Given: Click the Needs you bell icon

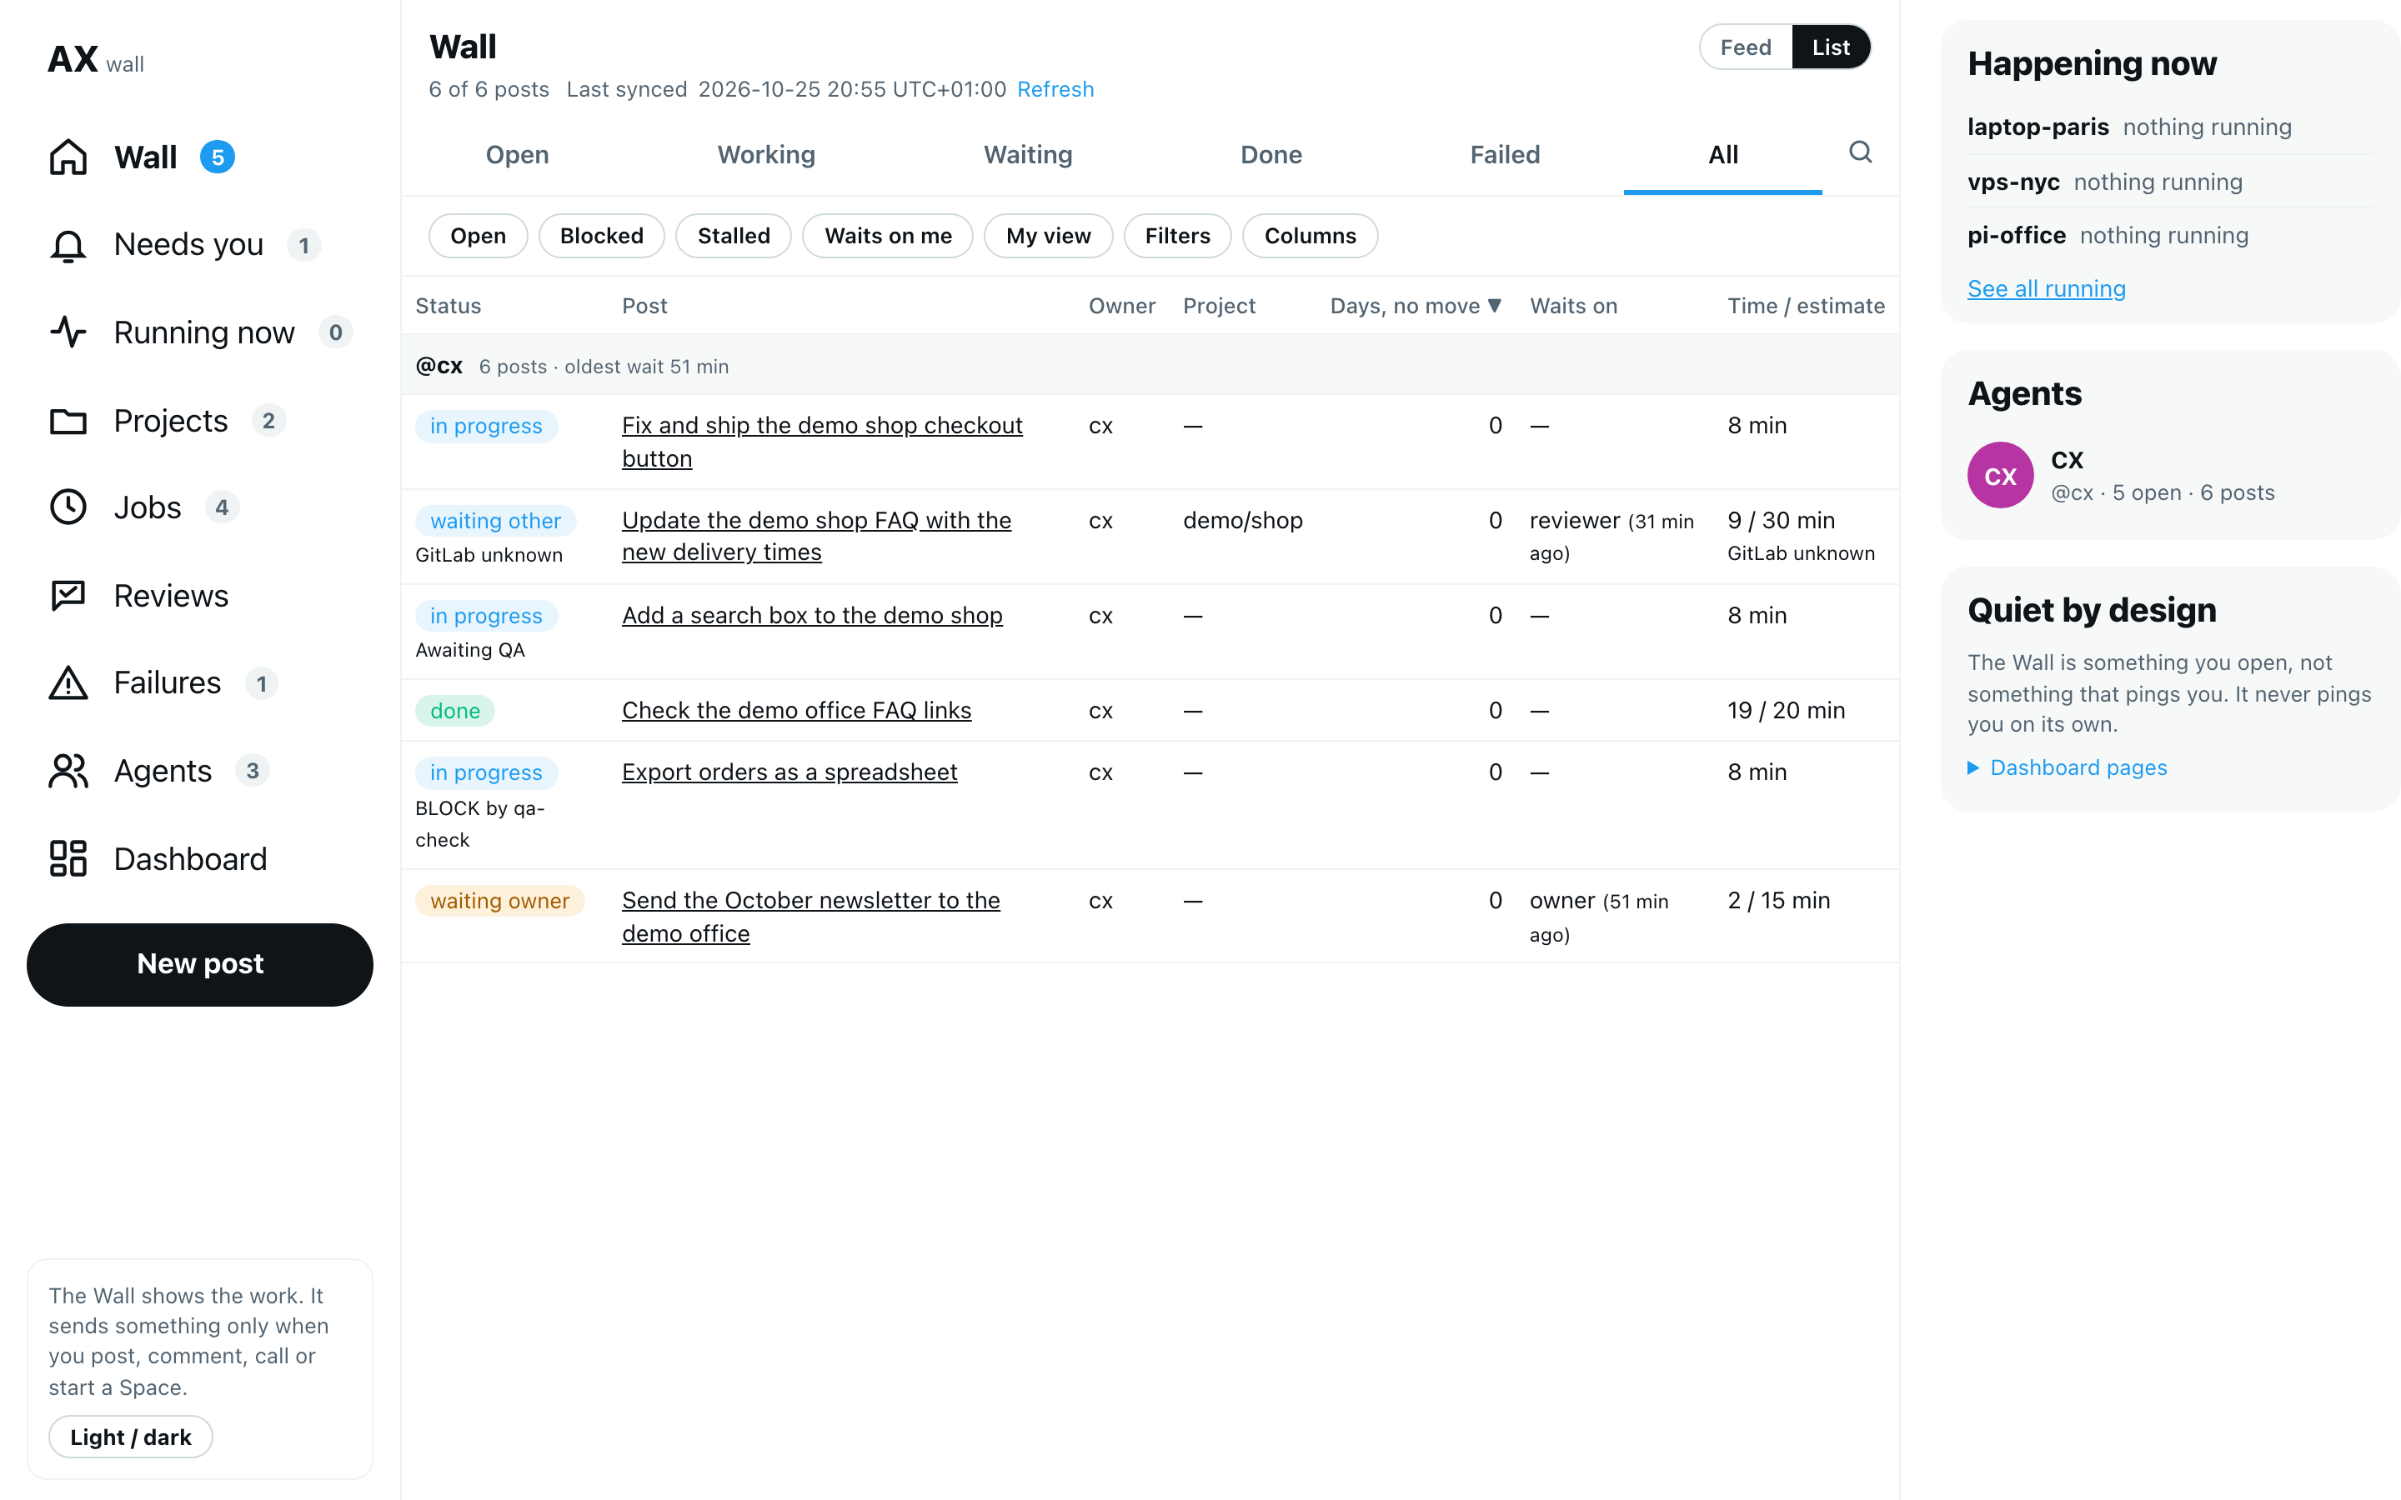Looking at the screenshot, I should pos(68,245).
